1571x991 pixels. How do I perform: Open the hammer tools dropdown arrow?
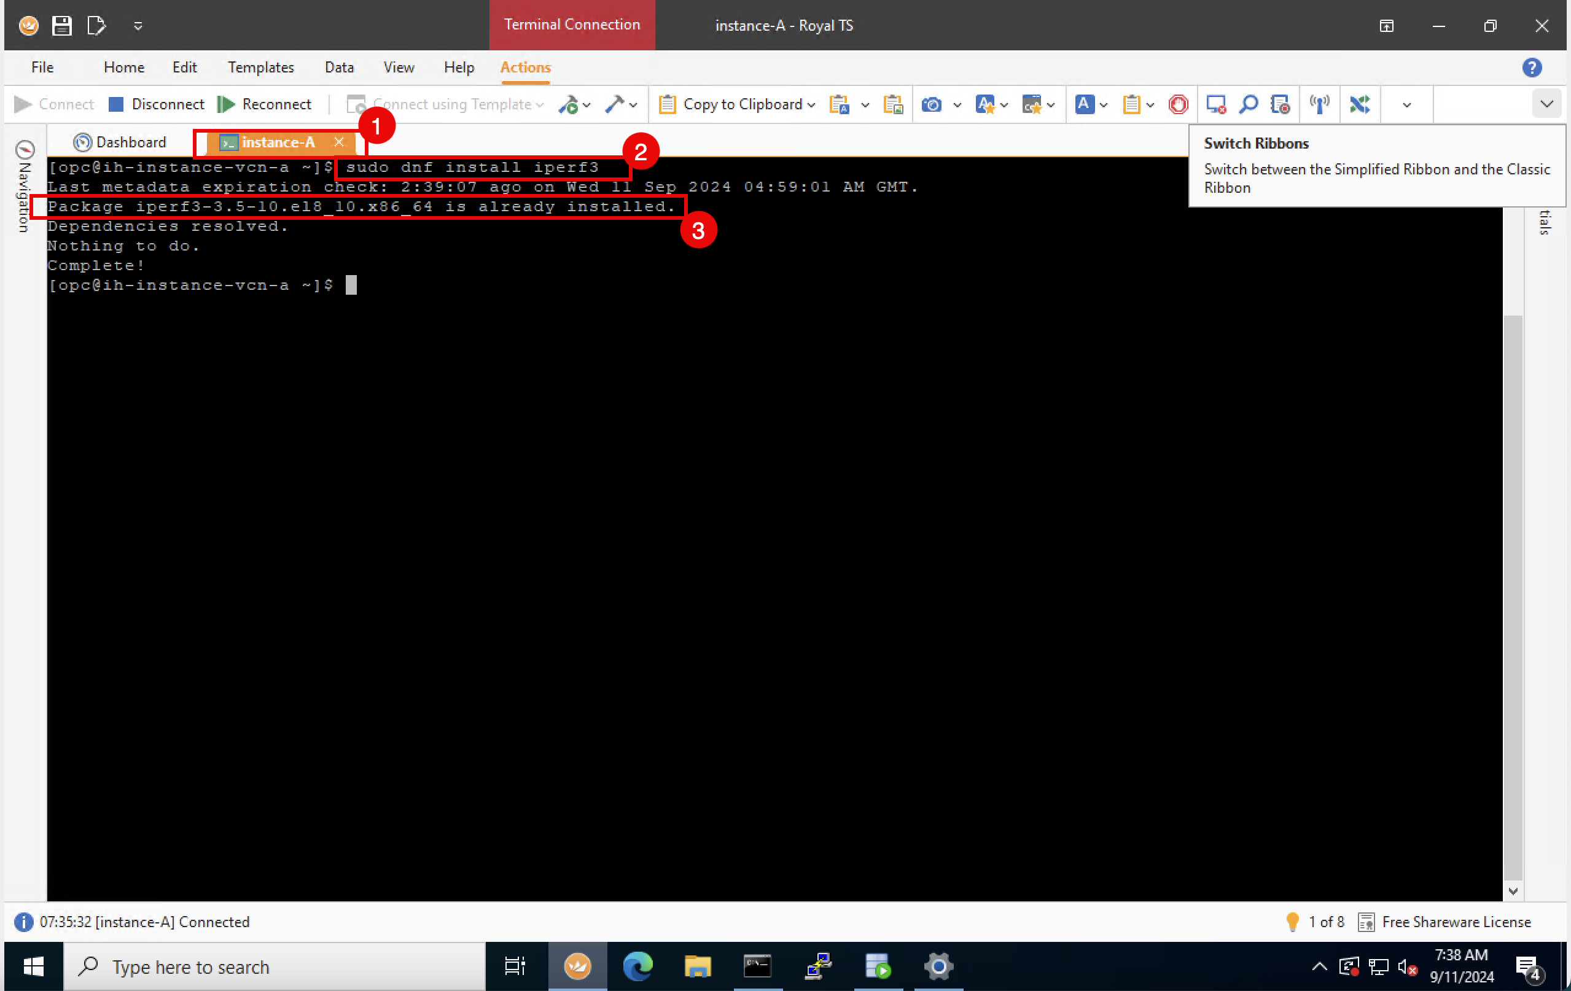tap(633, 105)
